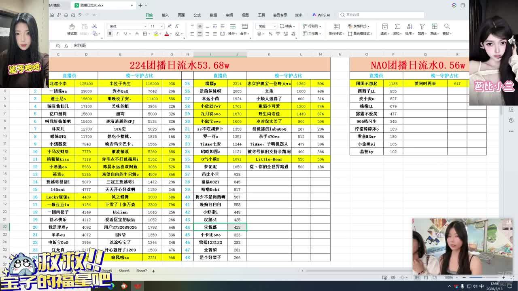The height and width of the screenshot is (291, 518).
Task: Switch to the 插入 (Insert) ribbon tab
Action: click(165, 15)
